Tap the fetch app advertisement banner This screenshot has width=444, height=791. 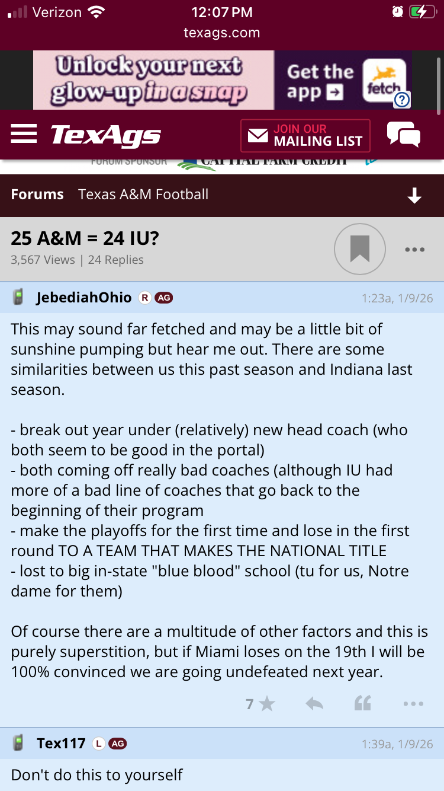click(x=222, y=80)
